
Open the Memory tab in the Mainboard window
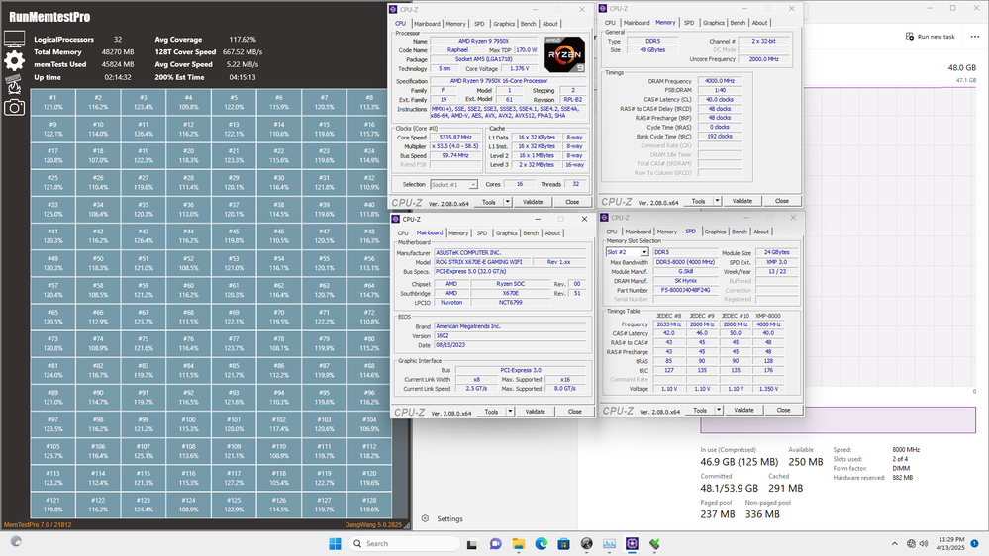tap(458, 233)
